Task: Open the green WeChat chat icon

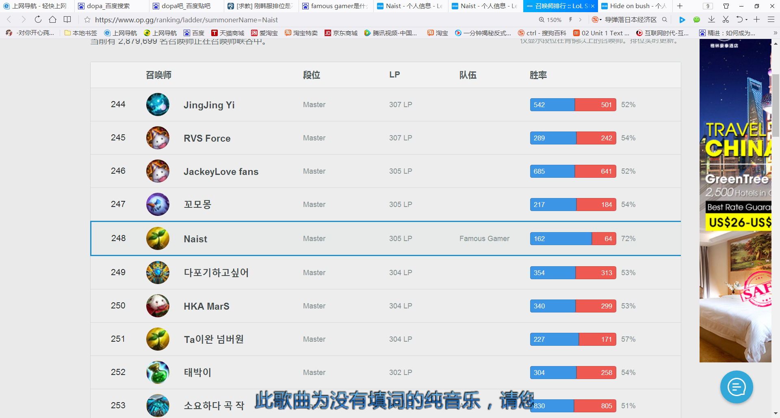Action: tap(697, 19)
